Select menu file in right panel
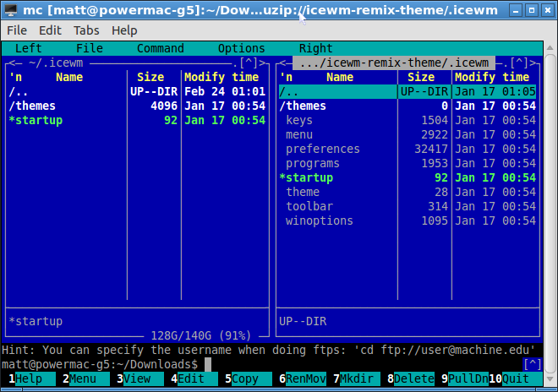Image resolution: width=558 pixels, height=392 pixels. pos(408,135)
